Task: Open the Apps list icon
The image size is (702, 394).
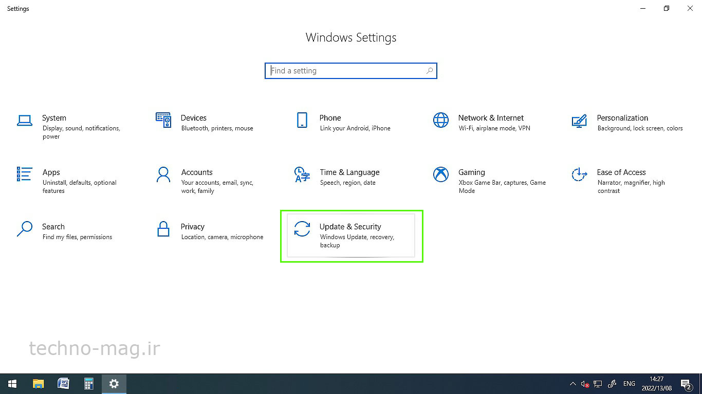Action: pos(25,174)
